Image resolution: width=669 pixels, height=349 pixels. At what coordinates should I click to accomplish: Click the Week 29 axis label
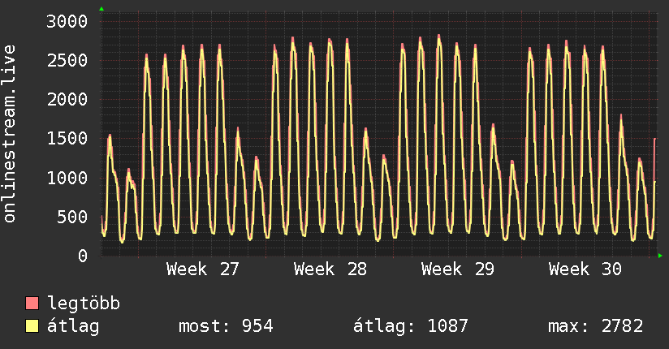pos(458,269)
